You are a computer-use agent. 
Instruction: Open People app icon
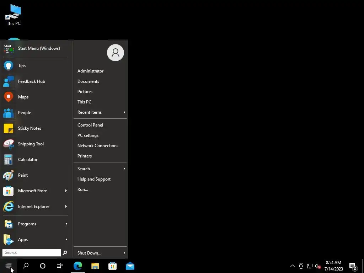click(x=9, y=113)
